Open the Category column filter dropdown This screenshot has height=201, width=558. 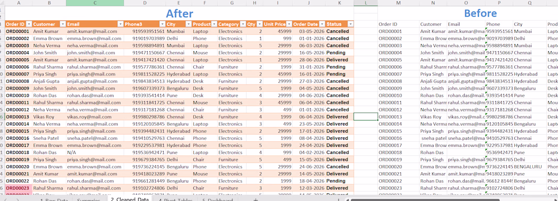point(243,24)
